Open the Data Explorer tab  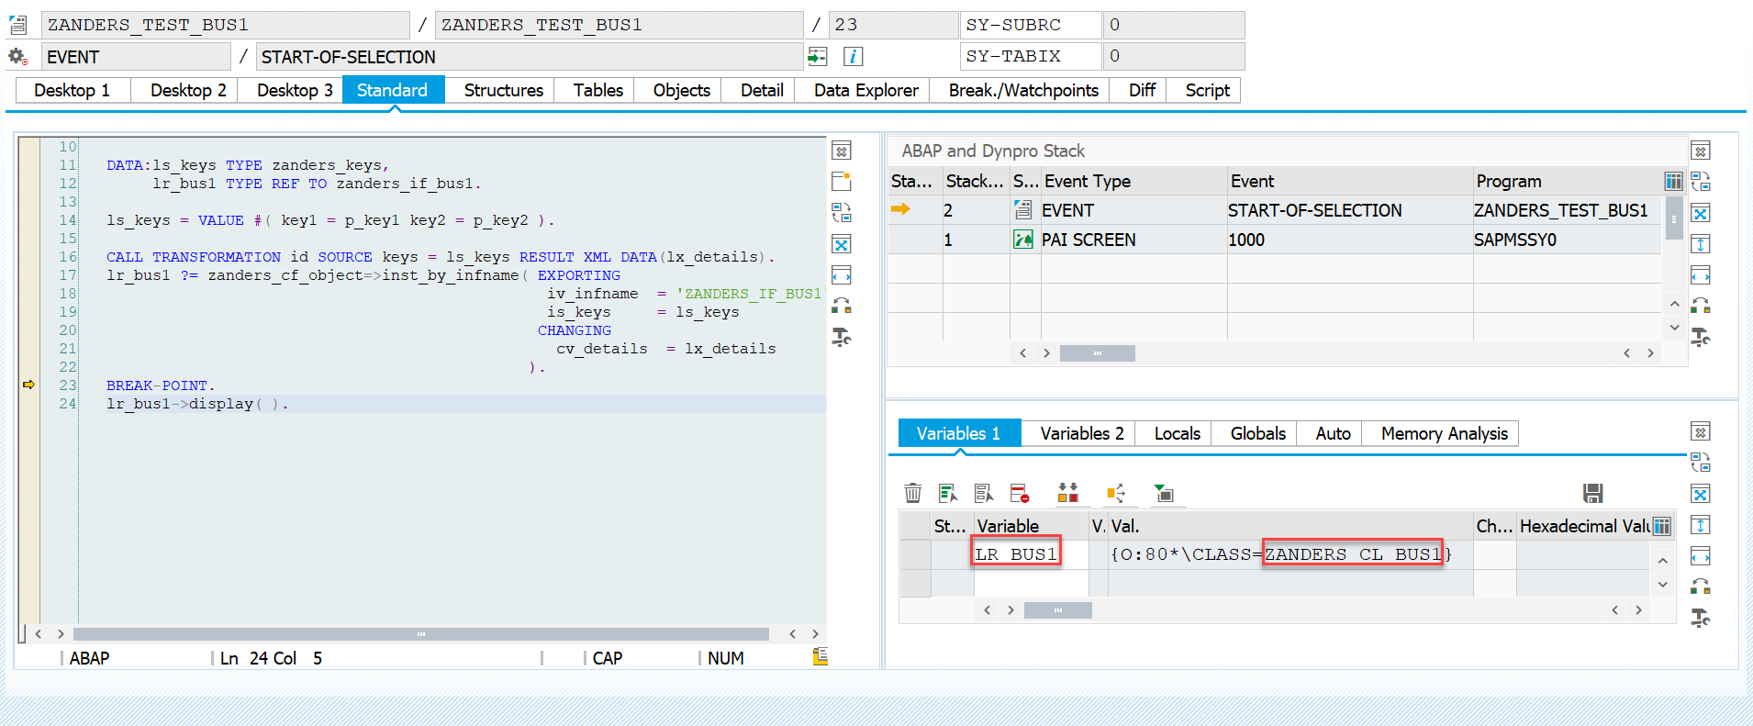(x=865, y=90)
